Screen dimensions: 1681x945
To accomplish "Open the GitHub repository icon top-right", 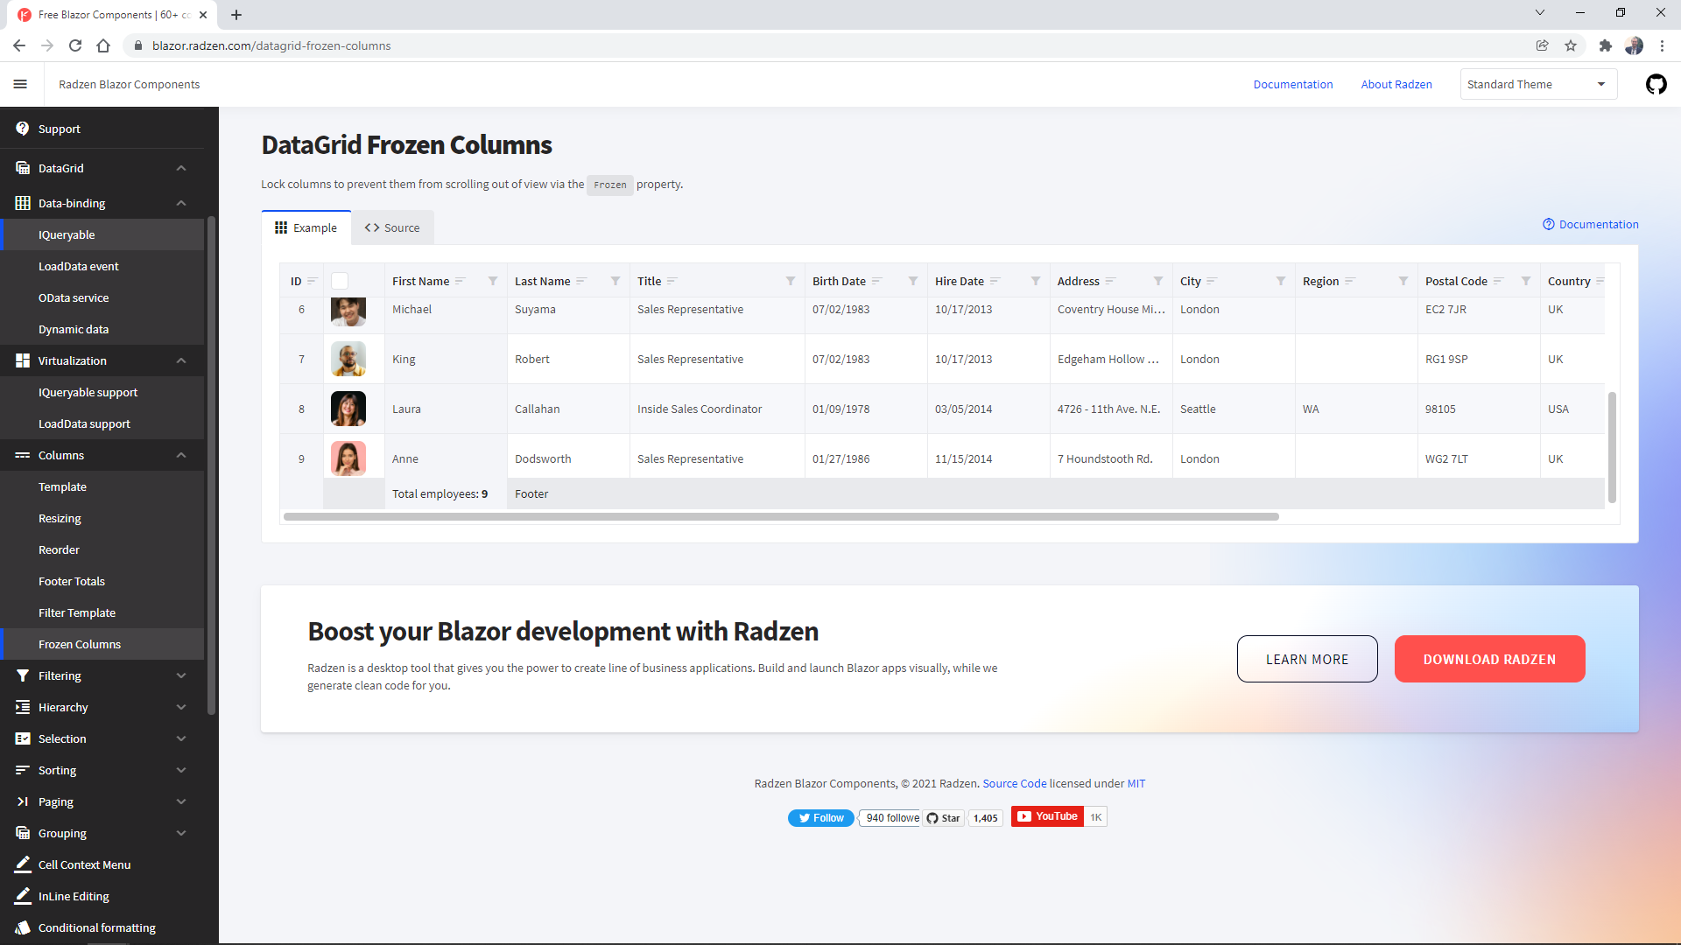I will pyautogui.click(x=1656, y=84).
